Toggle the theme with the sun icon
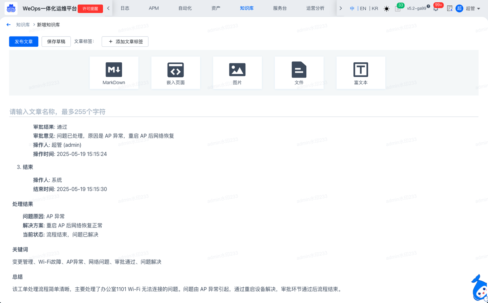Viewport: 488px width, 303px height. (x=386, y=8)
